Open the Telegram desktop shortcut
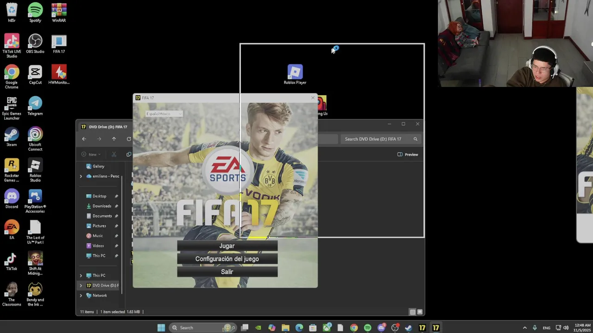Viewport: 593px width, 333px height. pyautogui.click(x=35, y=106)
